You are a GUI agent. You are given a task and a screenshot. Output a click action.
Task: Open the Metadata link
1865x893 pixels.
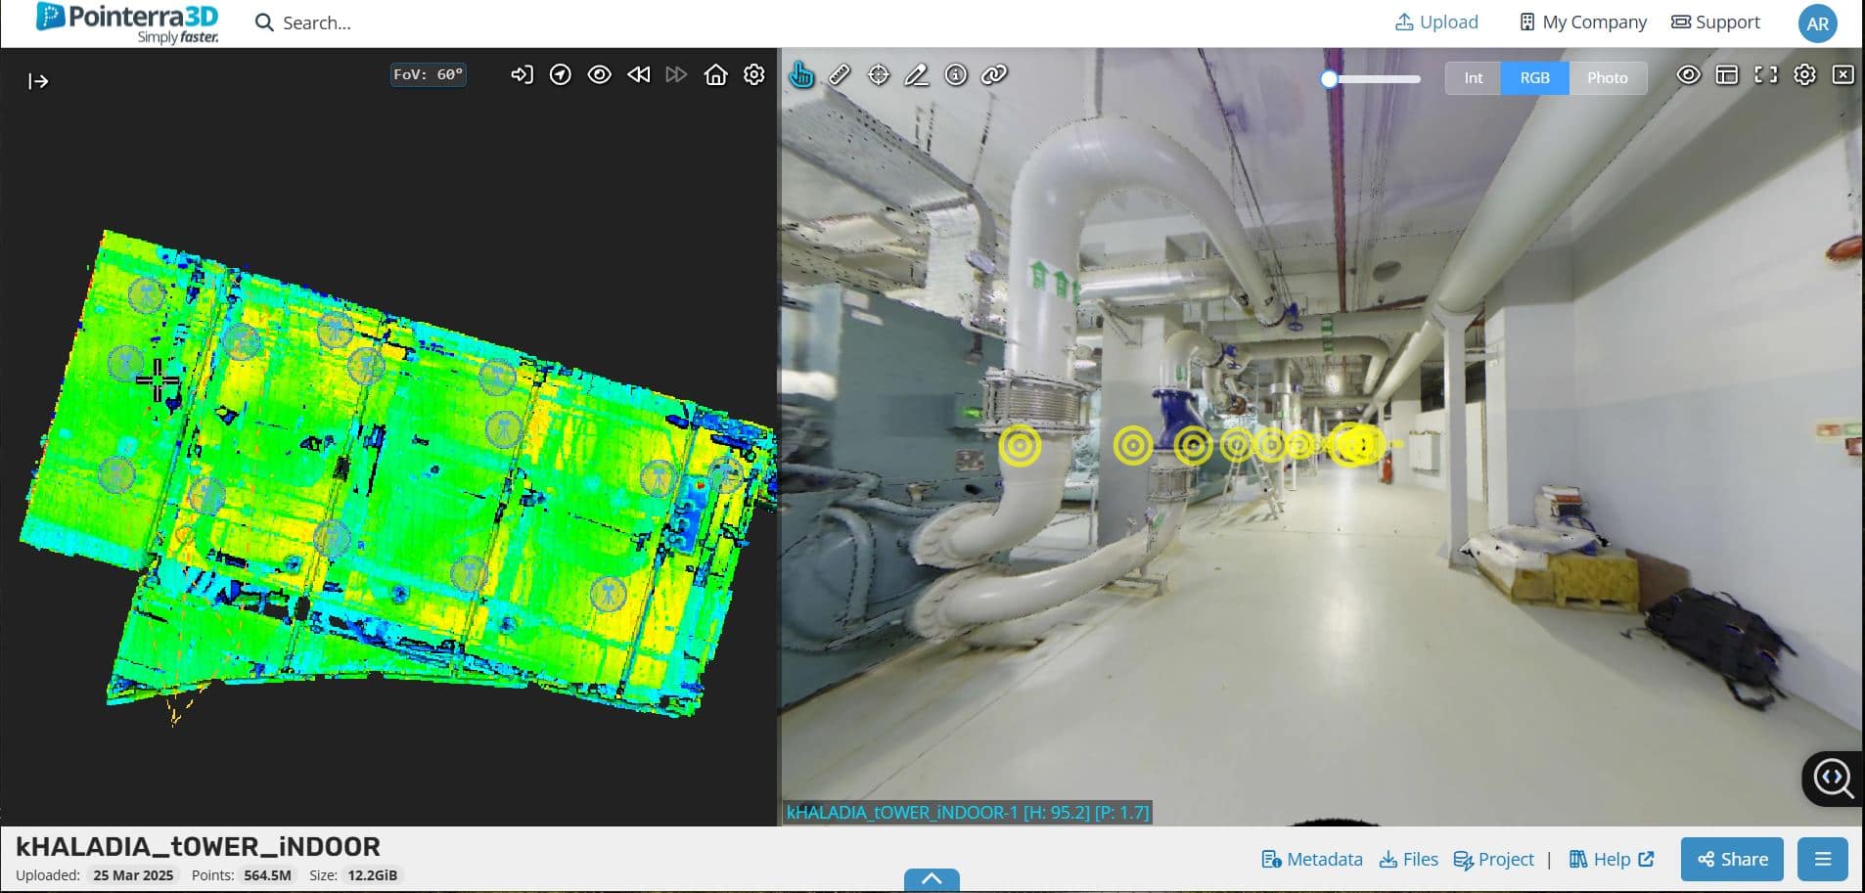pyautogui.click(x=1312, y=859)
